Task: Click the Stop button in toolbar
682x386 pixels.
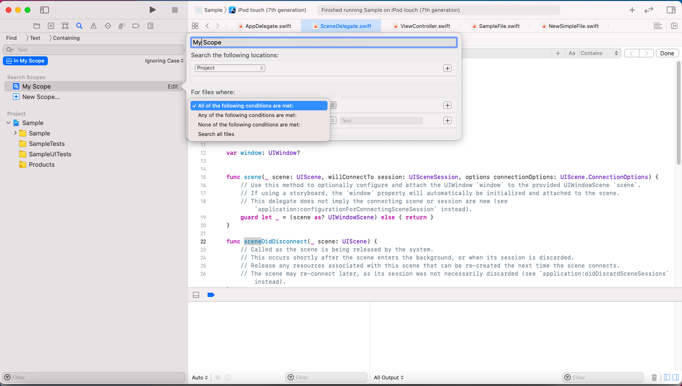Action: [x=175, y=10]
